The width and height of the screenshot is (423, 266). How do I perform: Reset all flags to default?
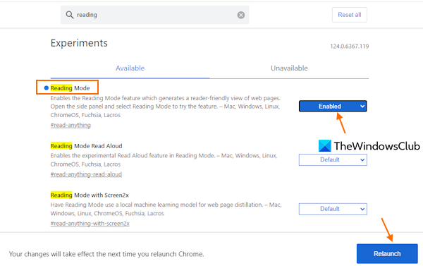point(350,15)
